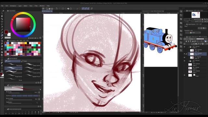Select the Balloon tool
Image resolution: width=208 pixels, height=117 pixels.
[x=2, y=69]
